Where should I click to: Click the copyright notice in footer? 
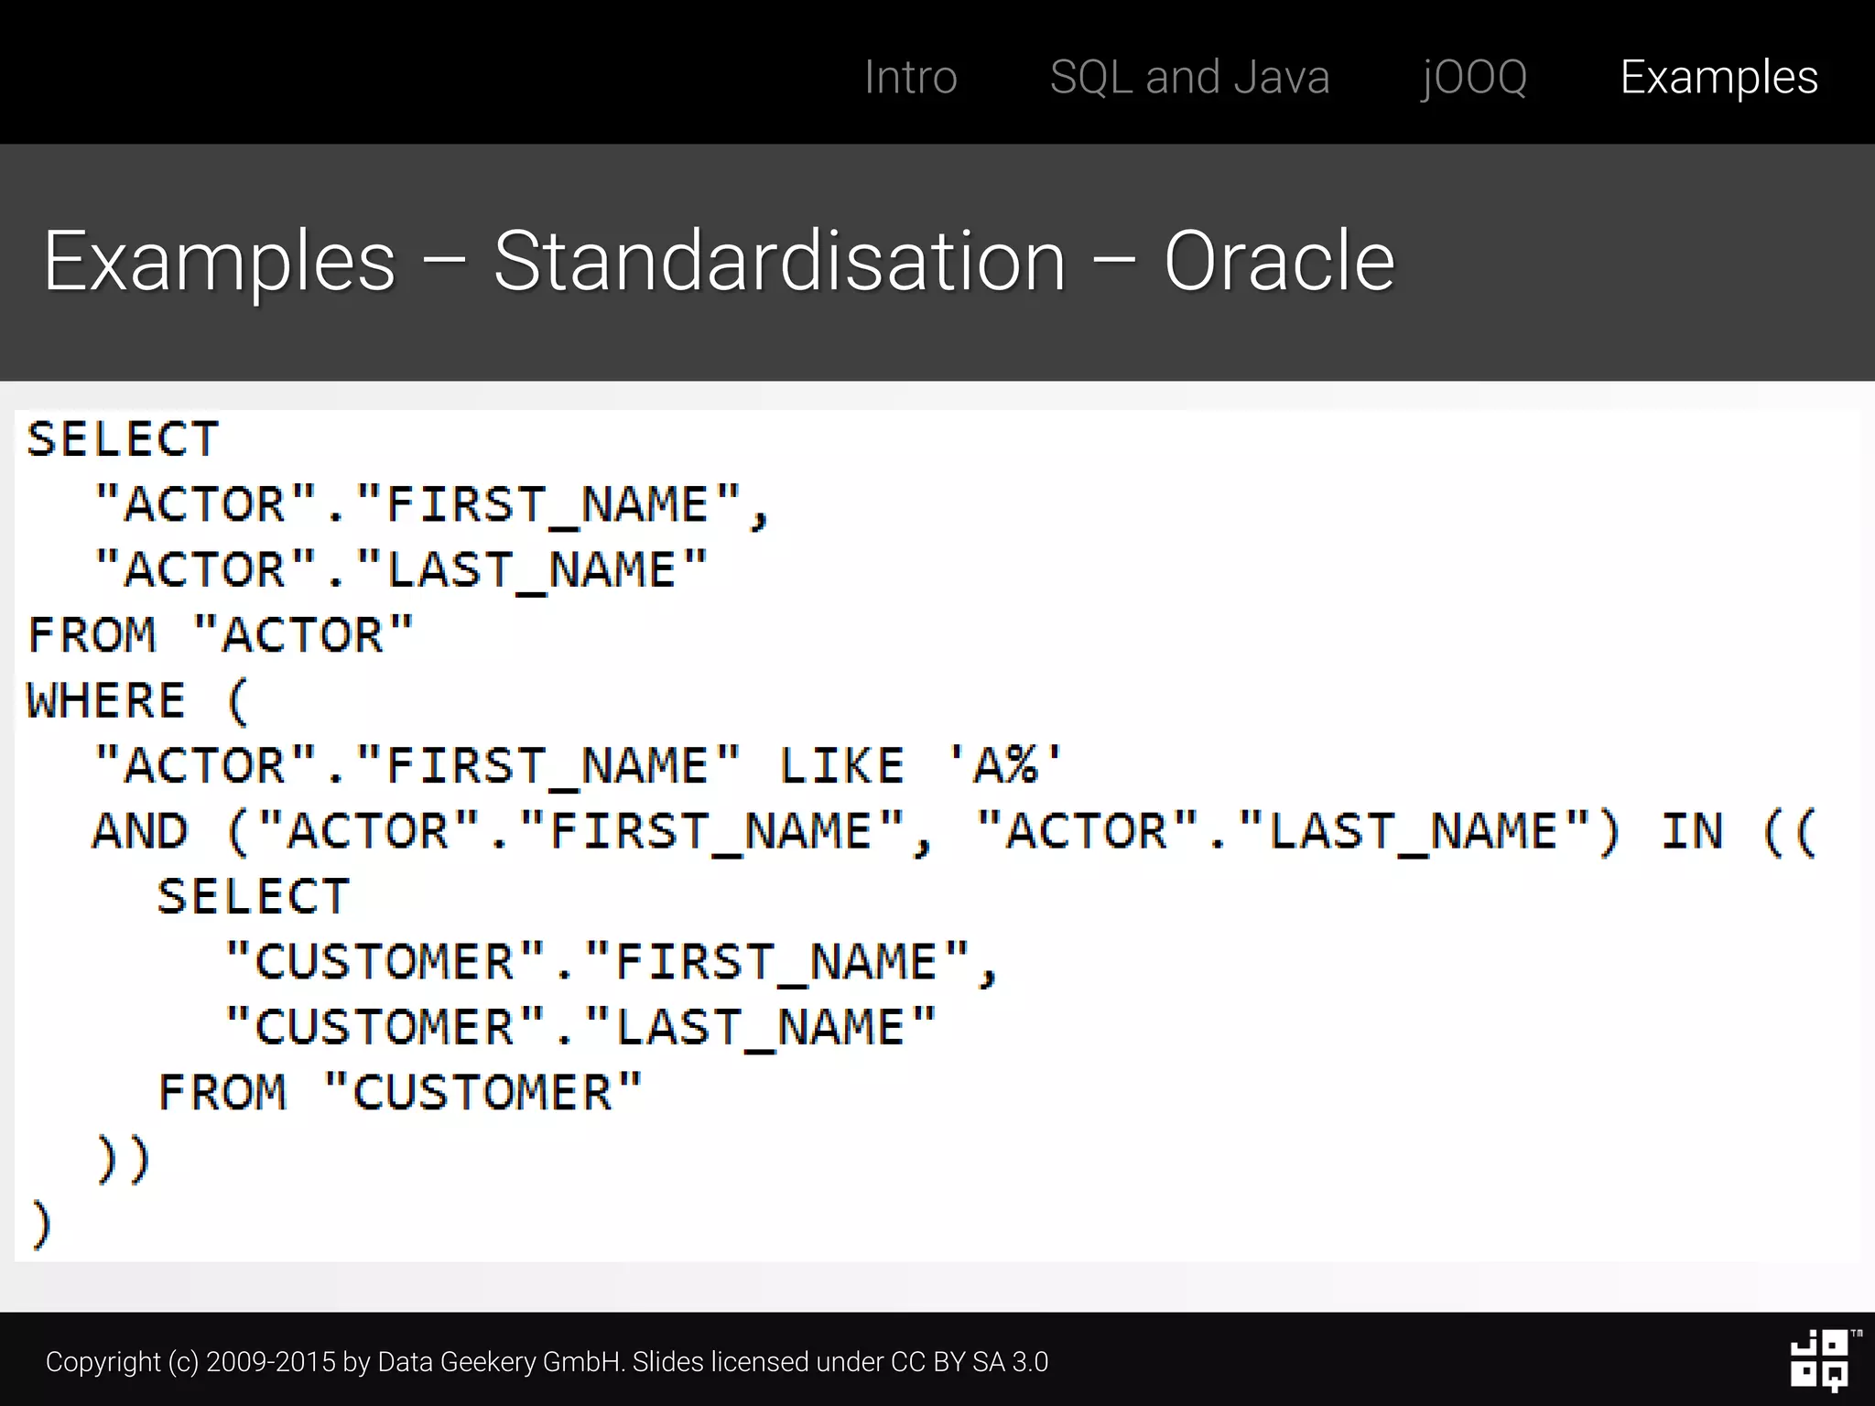click(x=547, y=1361)
